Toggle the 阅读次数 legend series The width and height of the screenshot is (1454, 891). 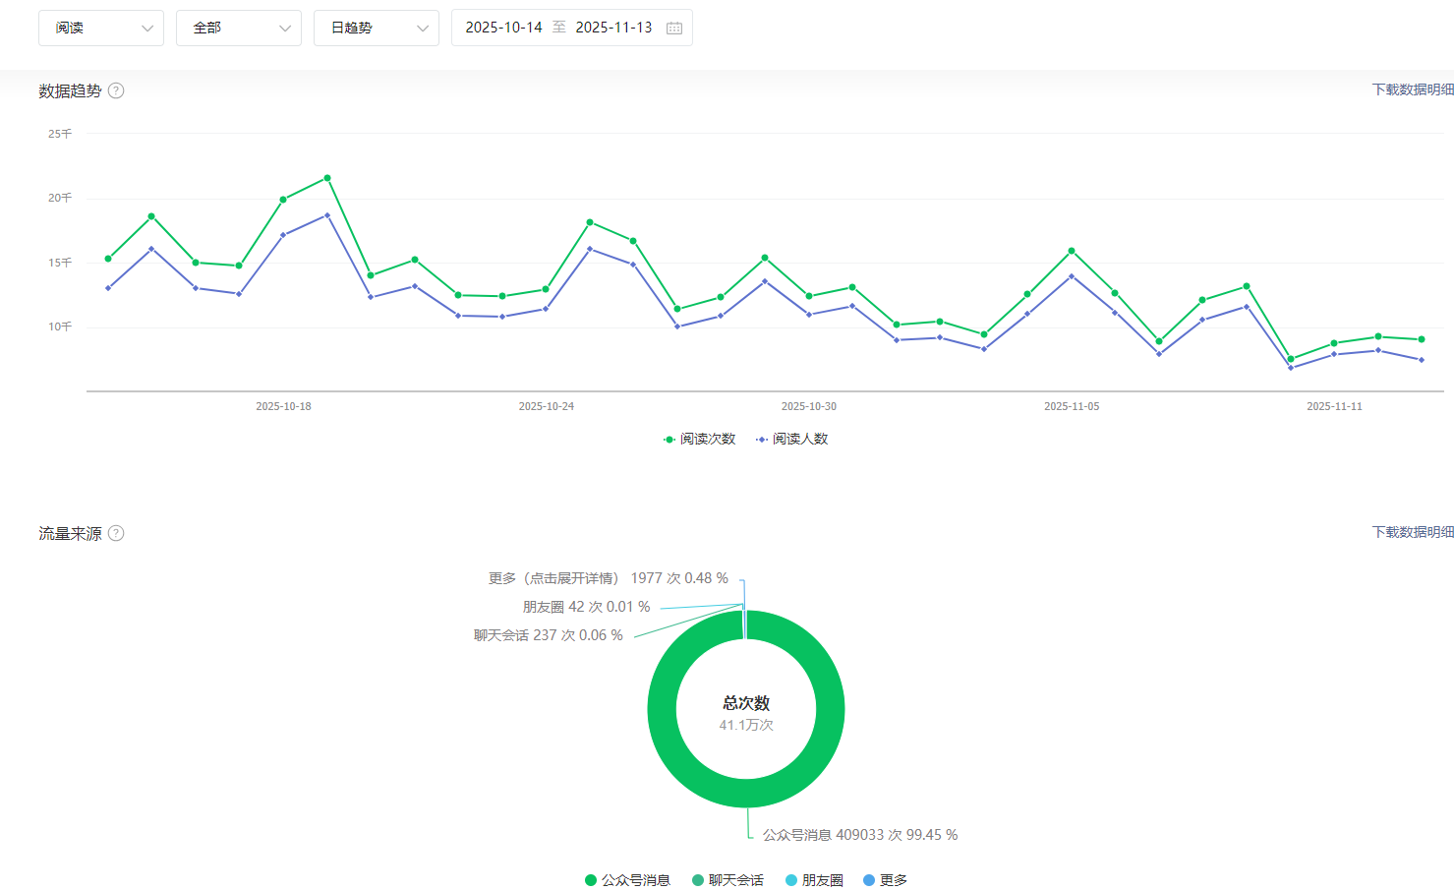point(699,439)
